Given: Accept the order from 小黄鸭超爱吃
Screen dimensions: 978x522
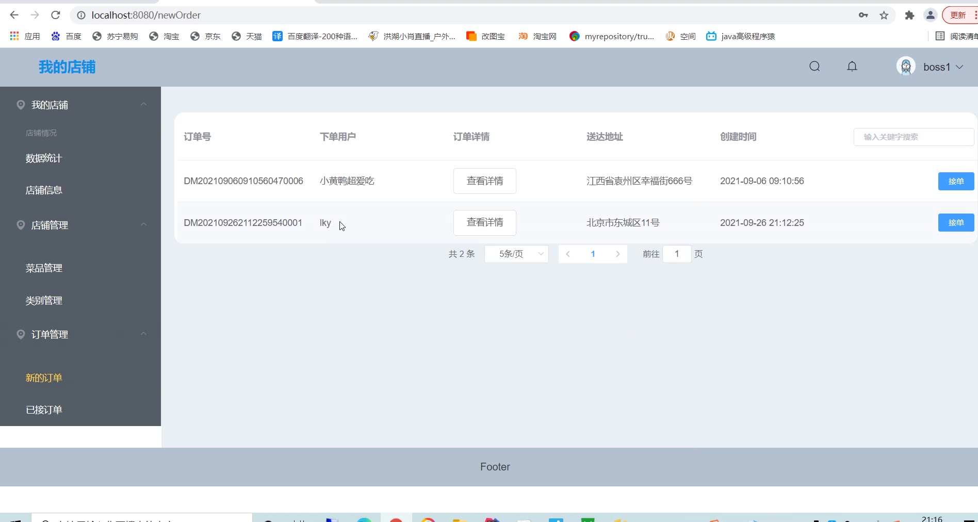Looking at the screenshot, I should 955,181.
